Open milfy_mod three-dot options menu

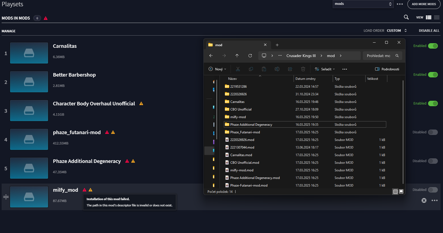(x=435, y=200)
